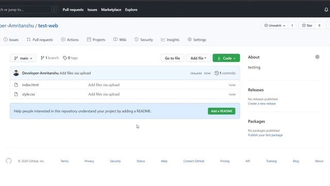Open the repository Security tab
This screenshot has width=330, height=186.
(144, 40)
